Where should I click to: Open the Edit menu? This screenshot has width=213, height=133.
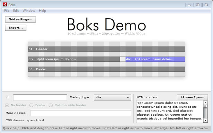(x=16, y=11)
